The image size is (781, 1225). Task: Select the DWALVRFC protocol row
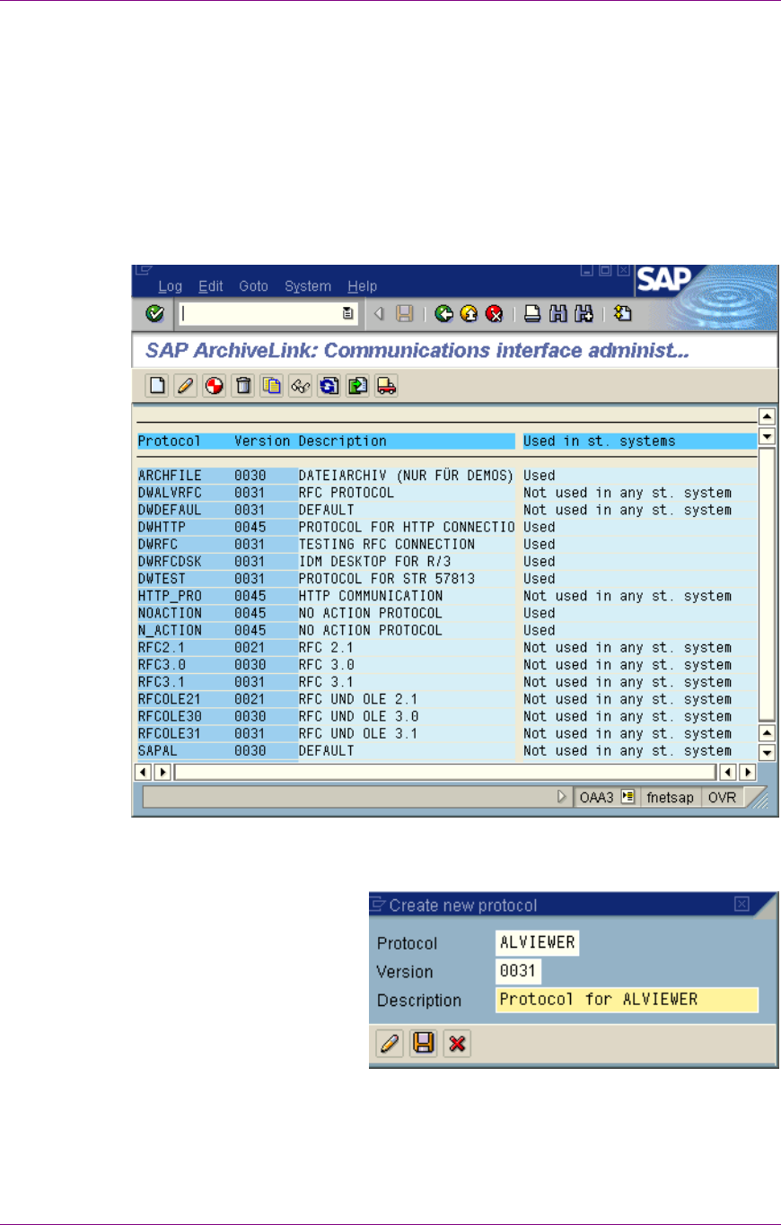(x=447, y=493)
